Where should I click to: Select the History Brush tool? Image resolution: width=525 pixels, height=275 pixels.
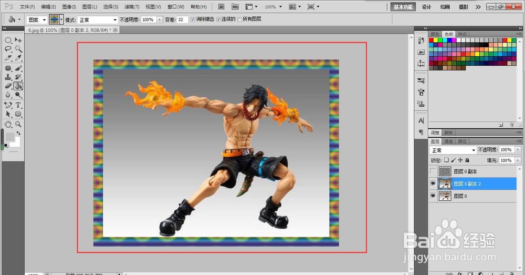pyautogui.click(x=18, y=77)
